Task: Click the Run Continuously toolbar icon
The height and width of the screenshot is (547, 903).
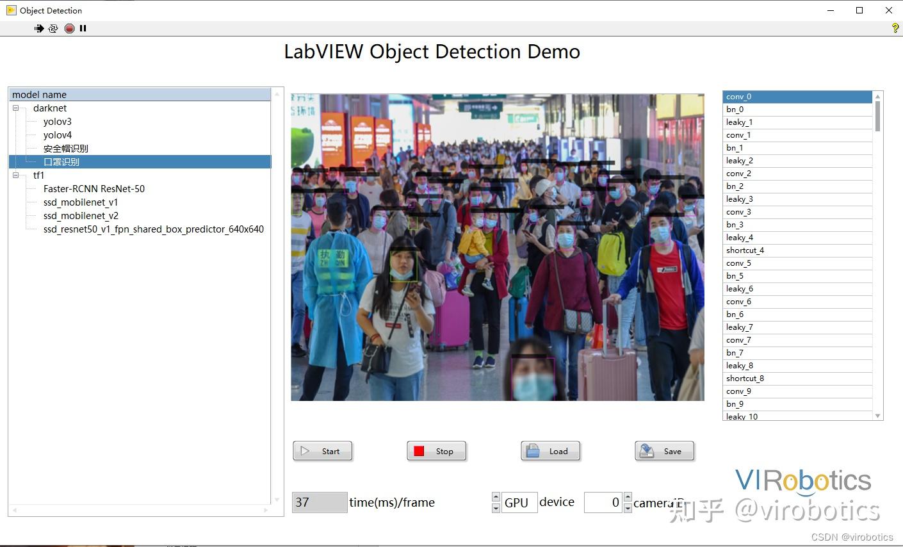Action: coord(54,28)
